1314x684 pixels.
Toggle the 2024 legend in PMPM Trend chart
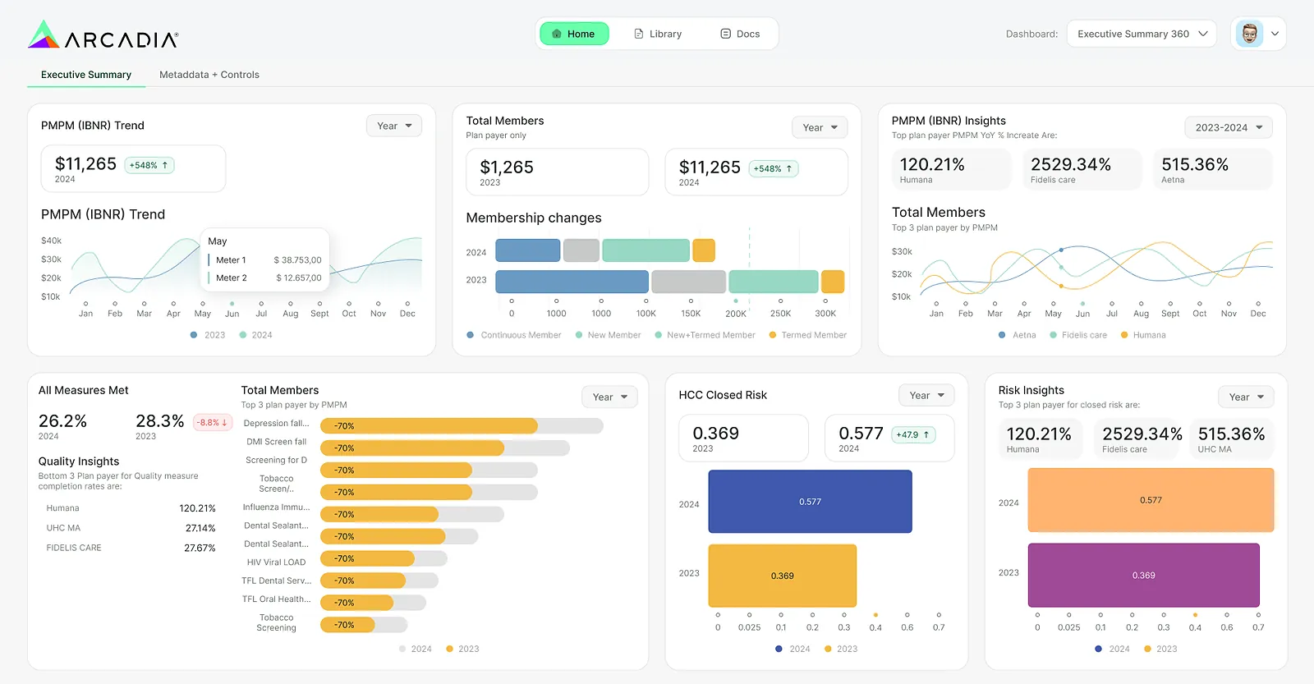tap(255, 335)
